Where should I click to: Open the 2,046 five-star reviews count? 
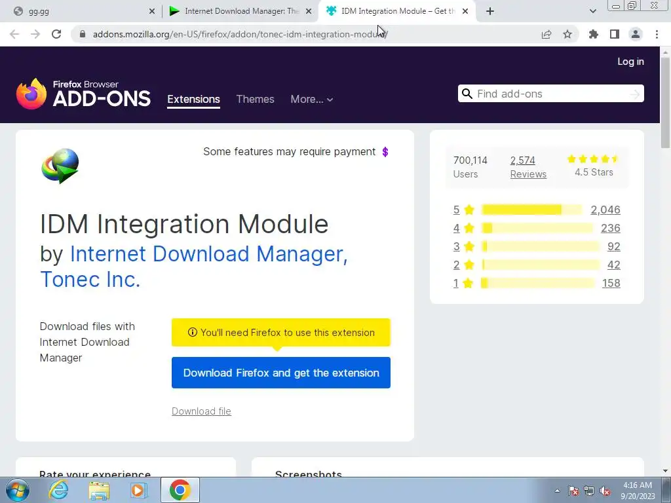(605, 210)
